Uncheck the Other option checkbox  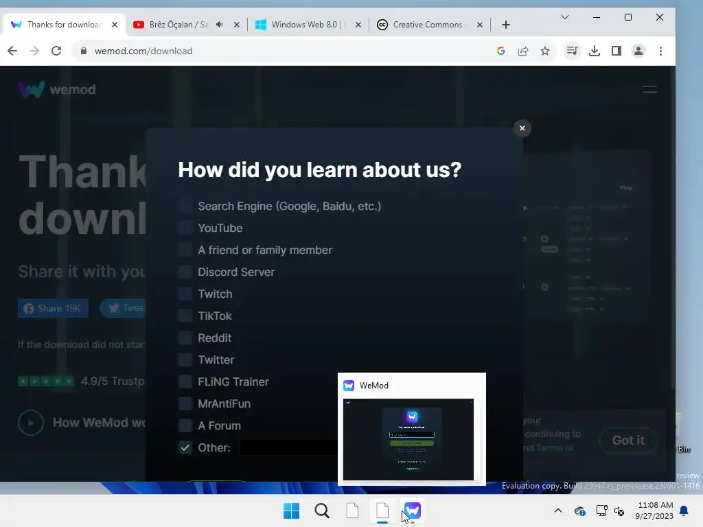[x=185, y=447]
